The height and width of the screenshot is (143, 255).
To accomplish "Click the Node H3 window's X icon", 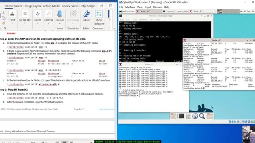I will (x=185, y=40).
